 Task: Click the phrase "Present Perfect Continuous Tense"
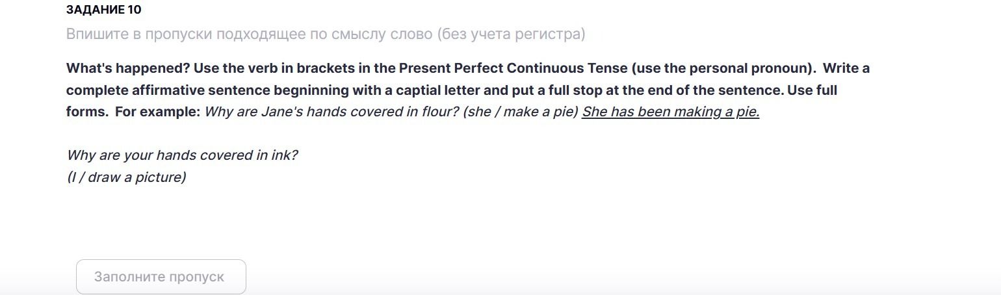tap(513, 68)
